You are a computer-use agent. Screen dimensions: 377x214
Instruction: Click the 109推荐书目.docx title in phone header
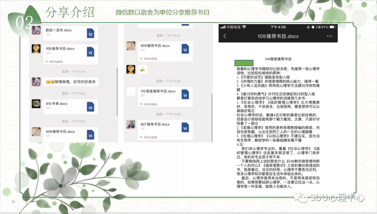coord(278,36)
